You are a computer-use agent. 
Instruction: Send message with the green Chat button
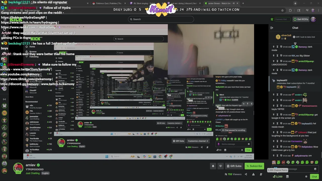[314, 176]
